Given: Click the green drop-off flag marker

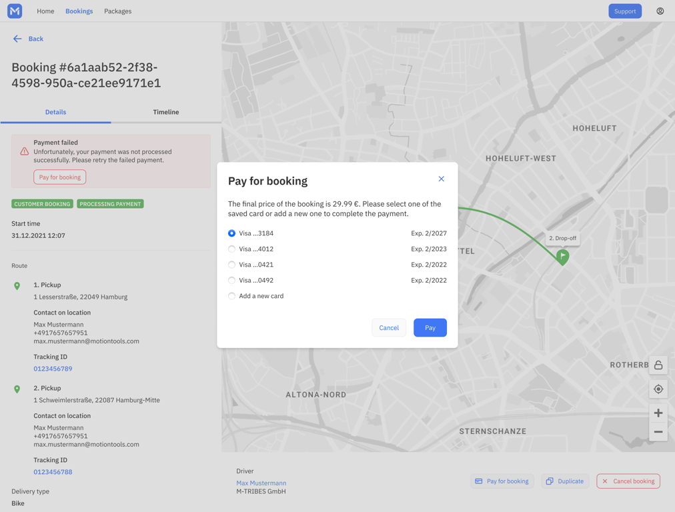Looking at the screenshot, I should (563, 257).
